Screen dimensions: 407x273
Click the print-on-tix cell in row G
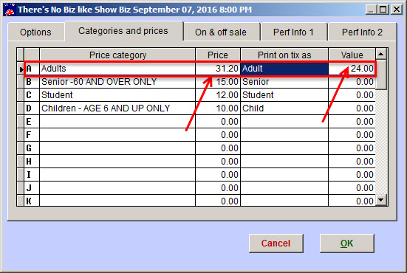click(x=284, y=148)
